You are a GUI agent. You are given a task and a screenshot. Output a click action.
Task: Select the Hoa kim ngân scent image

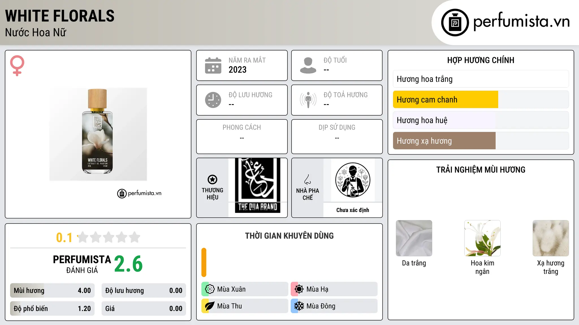pos(482,238)
